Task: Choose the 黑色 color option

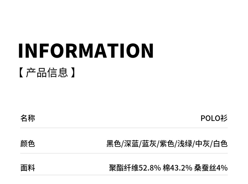Action: pyautogui.click(x=114, y=144)
